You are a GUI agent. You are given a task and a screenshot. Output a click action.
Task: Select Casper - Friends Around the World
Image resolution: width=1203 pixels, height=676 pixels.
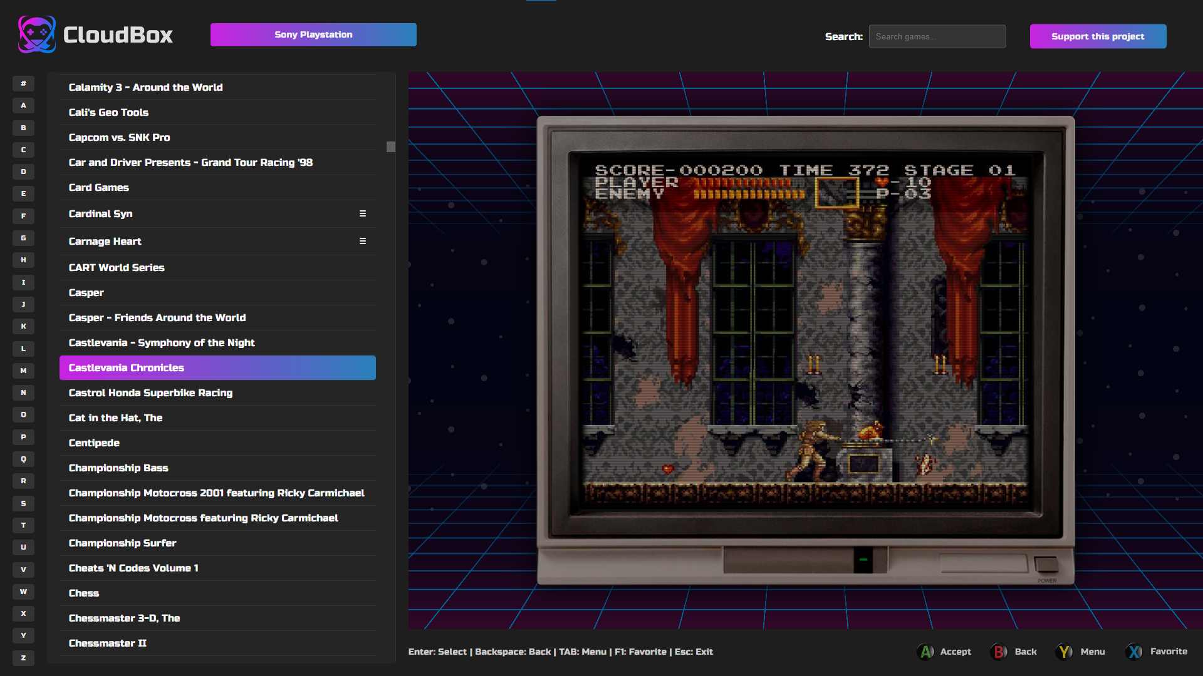click(217, 317)
